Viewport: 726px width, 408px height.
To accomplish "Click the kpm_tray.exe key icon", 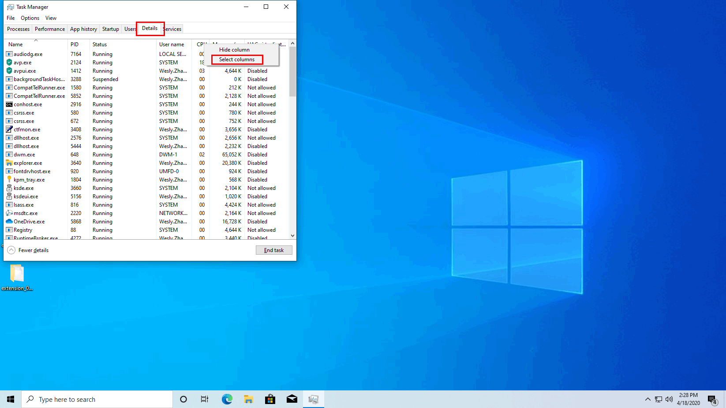I will (x=9, y=180).
